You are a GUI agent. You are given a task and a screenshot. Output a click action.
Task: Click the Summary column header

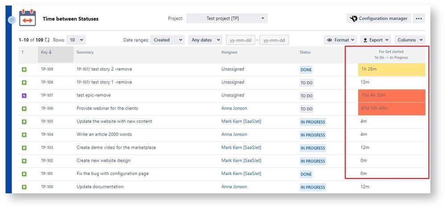pyautogui.click(x=85, y=52)
